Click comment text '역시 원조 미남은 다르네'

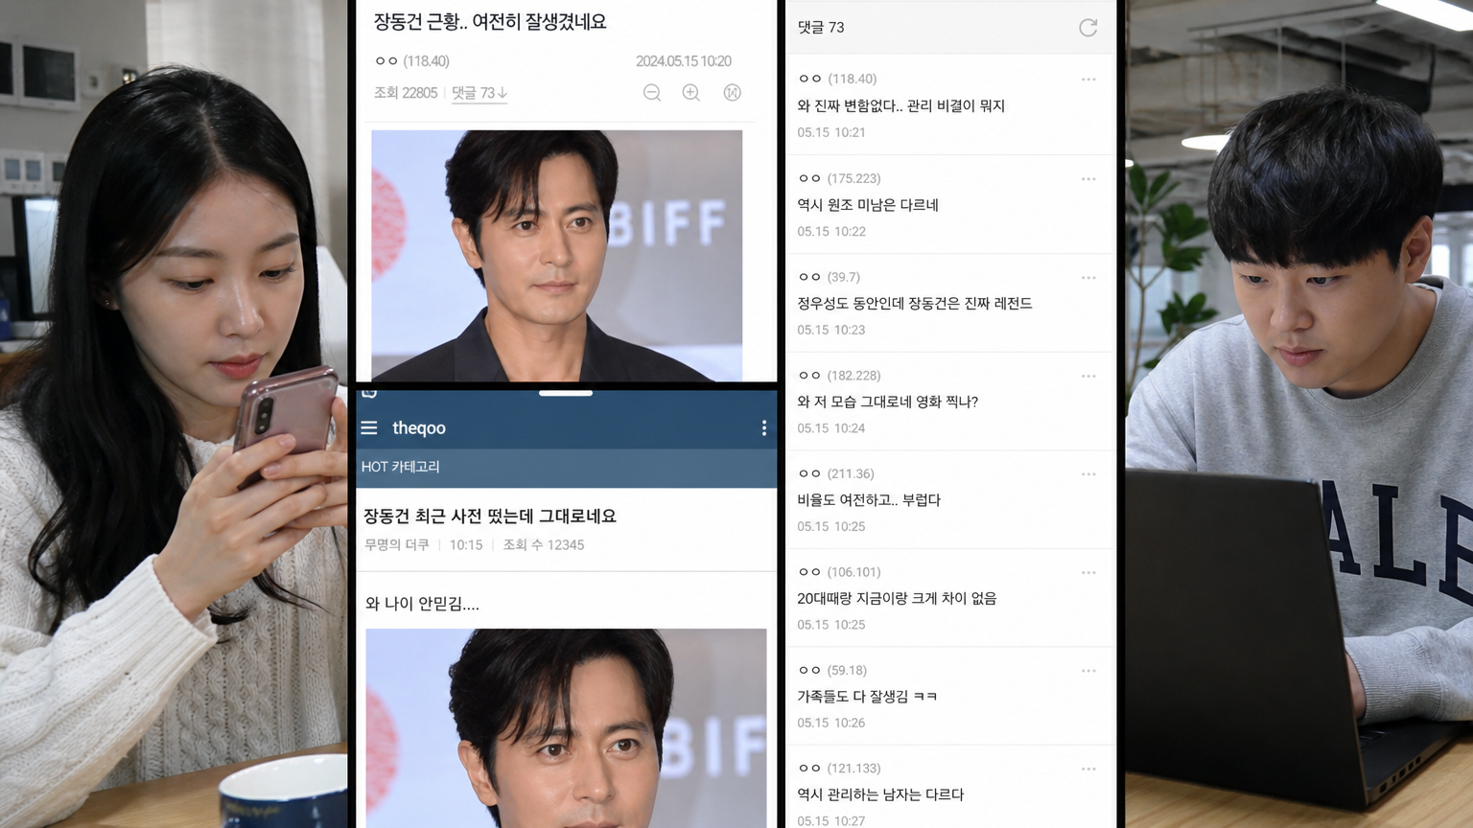tap(868, 204)
